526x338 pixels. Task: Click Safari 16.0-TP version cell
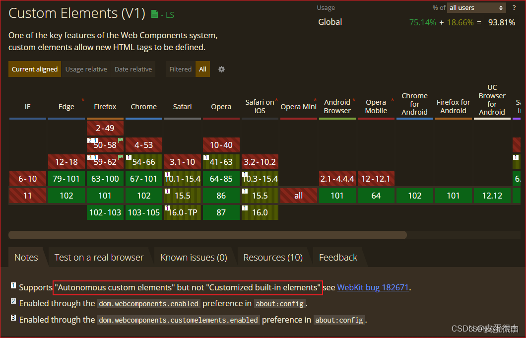(183, 212)
